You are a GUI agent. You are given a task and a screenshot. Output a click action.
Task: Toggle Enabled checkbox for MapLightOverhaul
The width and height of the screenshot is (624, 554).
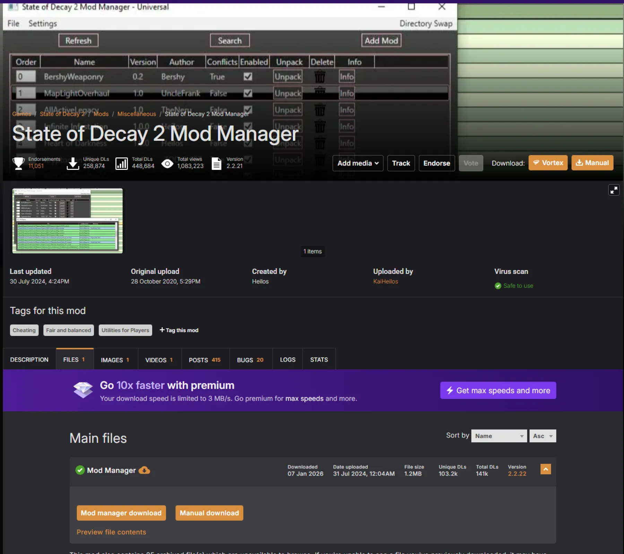click(248, 93)
